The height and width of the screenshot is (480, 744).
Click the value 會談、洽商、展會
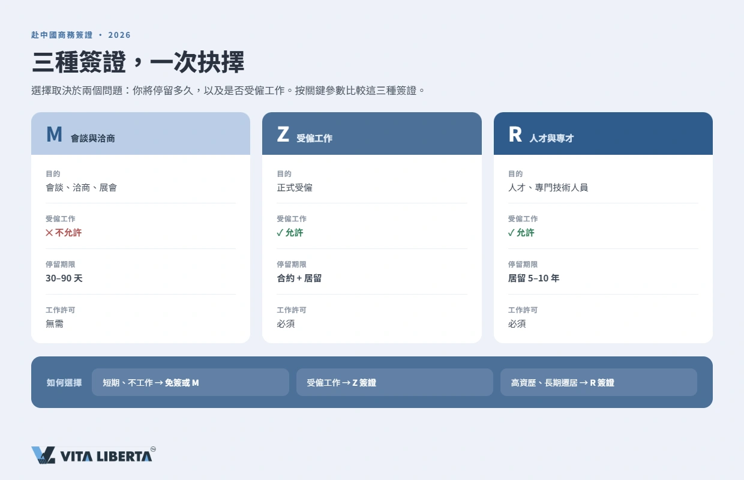click(81, 187)
